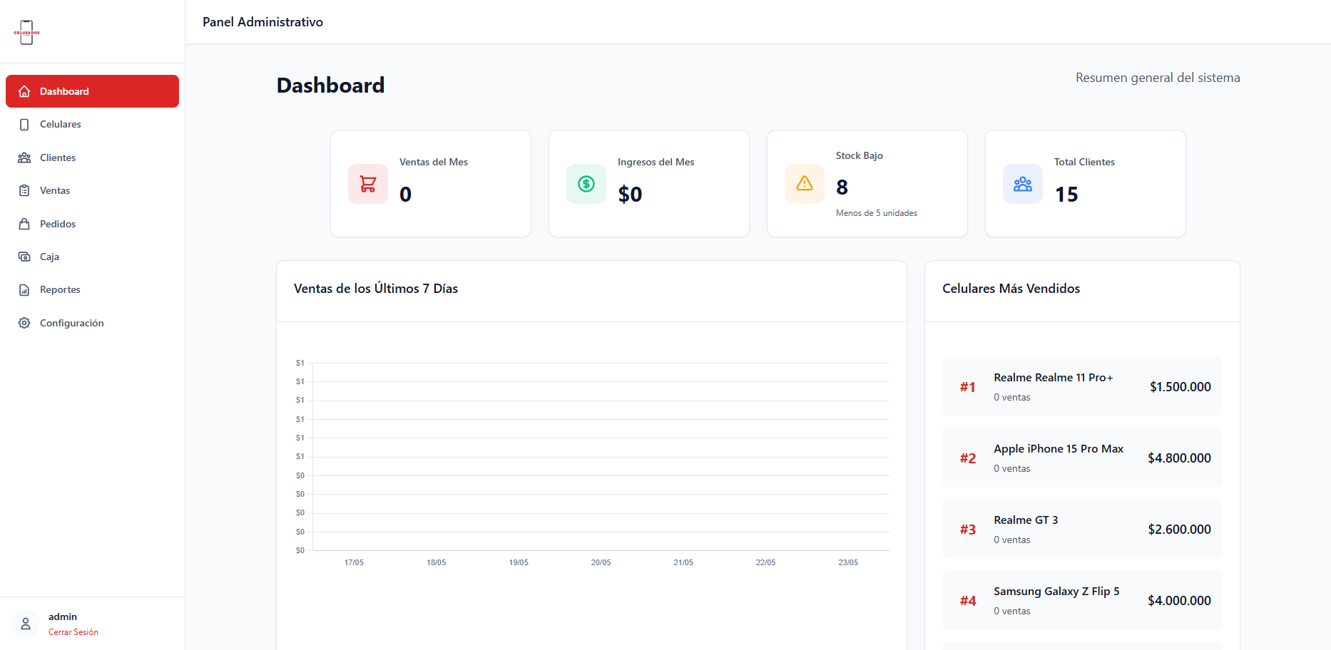Click the report file icon beside Reportes
The image size is (1331, 650).
[x=24, y=290]
